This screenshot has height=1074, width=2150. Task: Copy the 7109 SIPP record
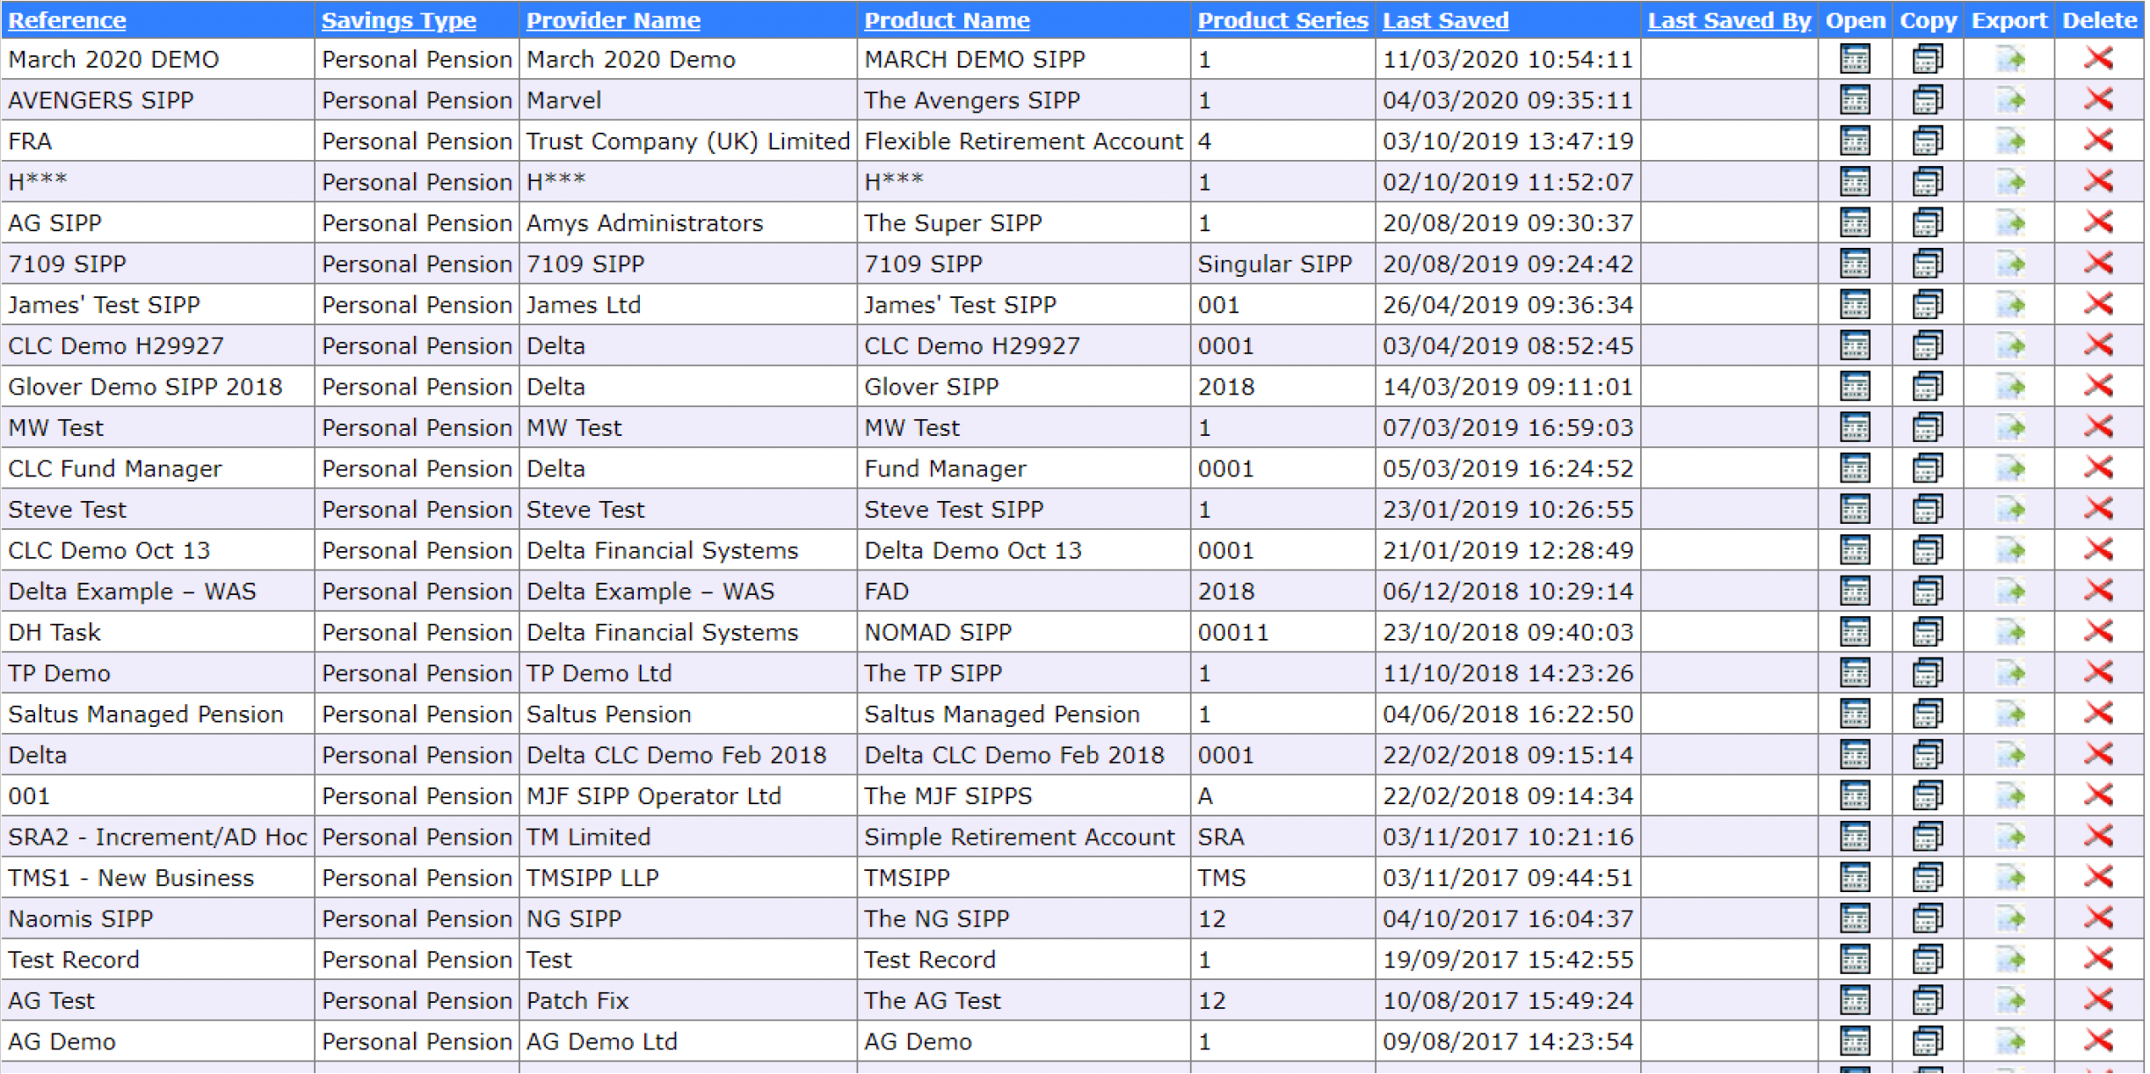(1927, 264)
